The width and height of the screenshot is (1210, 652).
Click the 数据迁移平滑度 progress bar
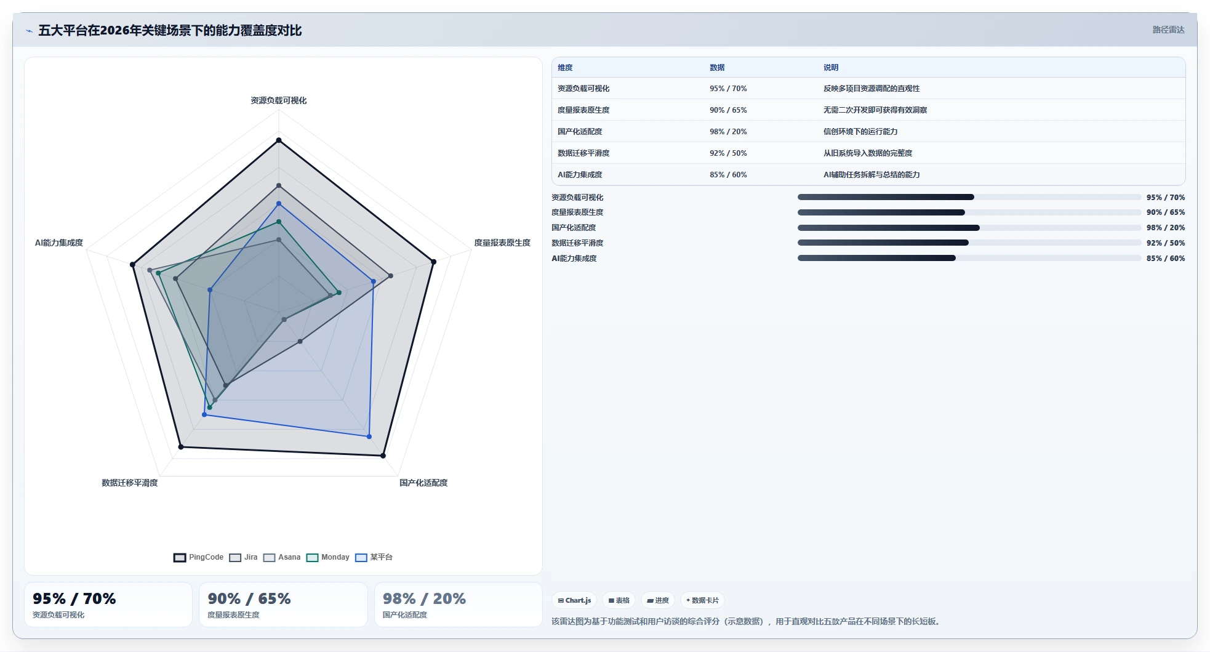click(969, 243)
